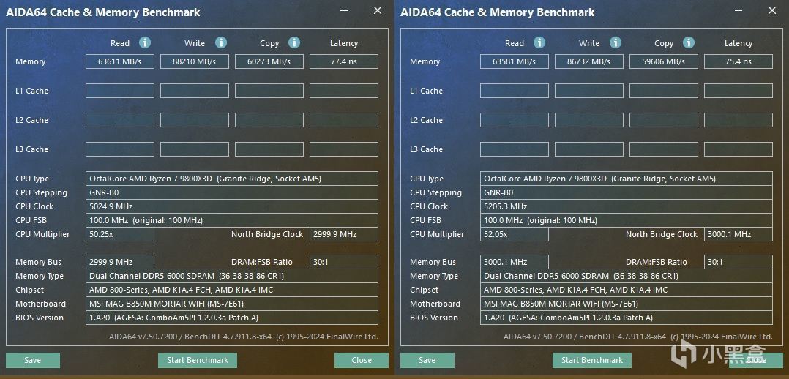
Task: Minimize the left AIDA64 benchmark window
Action: click(x=344, y=10)
